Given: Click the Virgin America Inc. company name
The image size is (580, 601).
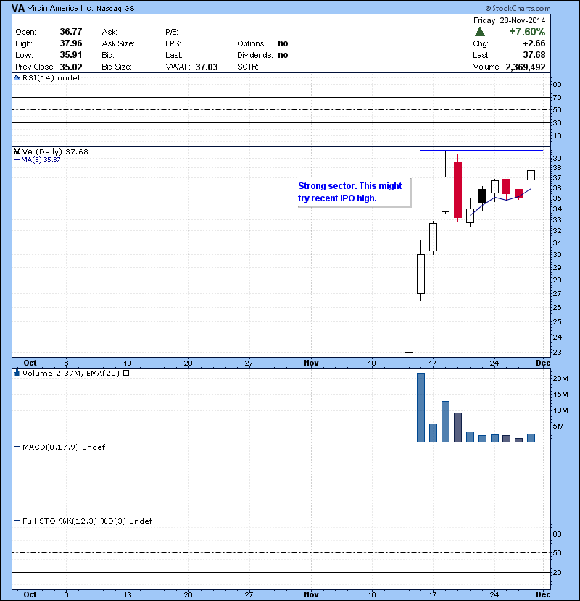Looking at the screenshot, I should coord(60,8).
